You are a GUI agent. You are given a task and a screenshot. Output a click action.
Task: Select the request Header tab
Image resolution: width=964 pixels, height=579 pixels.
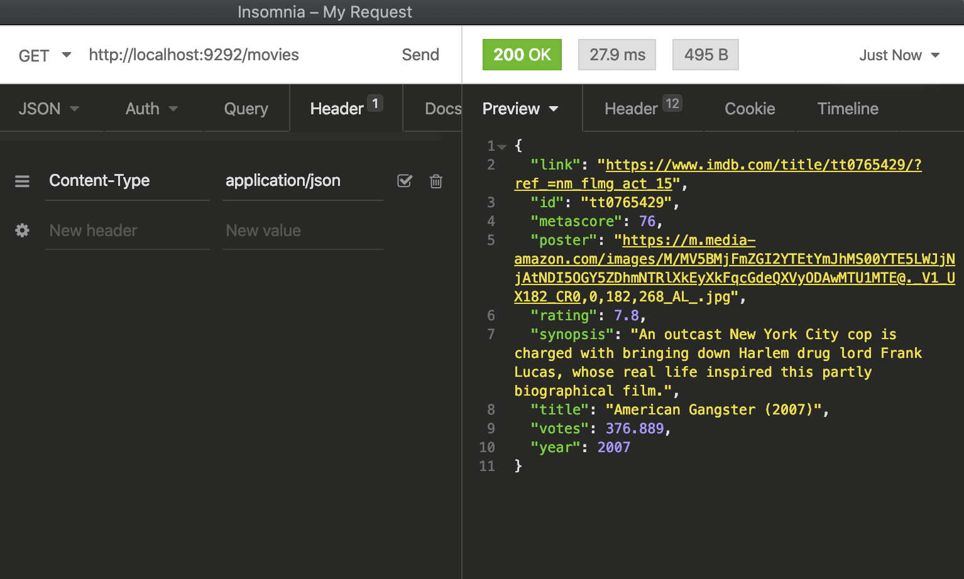(346, 108)
